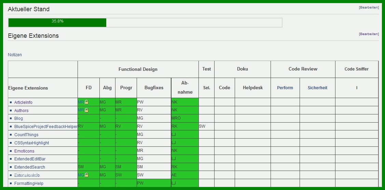The width and height of the screenshot is (385, 190).
Task: Open the ExtendedSearch extension link
Action: pos(30,167)
